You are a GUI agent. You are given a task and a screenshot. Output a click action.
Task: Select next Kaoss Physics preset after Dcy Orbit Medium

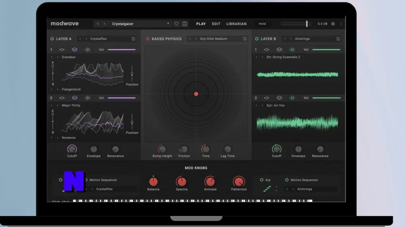point(196,39)
